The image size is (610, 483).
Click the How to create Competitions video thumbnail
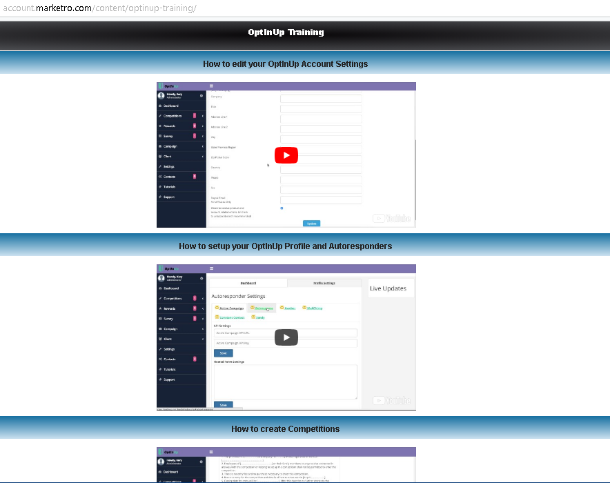[x=286, y=465]
